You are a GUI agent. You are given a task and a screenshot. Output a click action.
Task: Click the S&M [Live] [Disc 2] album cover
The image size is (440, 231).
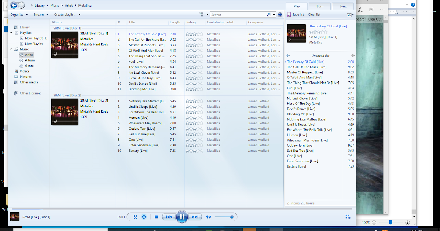click(x=65, y=111)
